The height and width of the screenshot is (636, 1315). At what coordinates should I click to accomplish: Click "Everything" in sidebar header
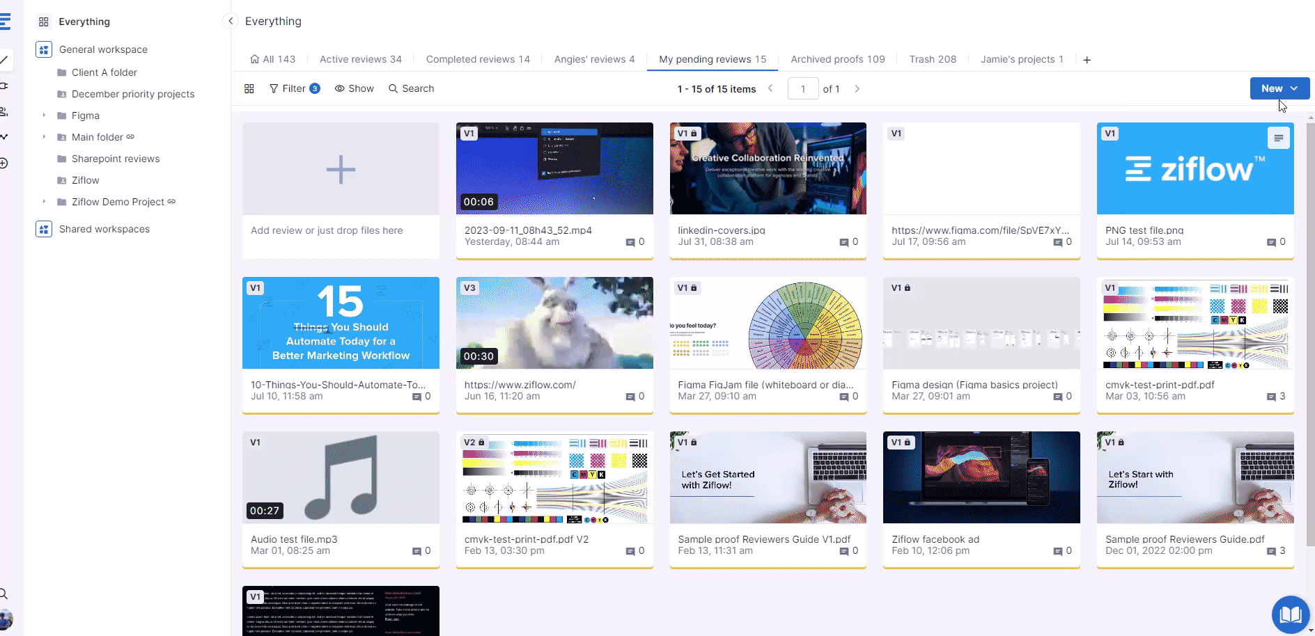coord(84,22)
